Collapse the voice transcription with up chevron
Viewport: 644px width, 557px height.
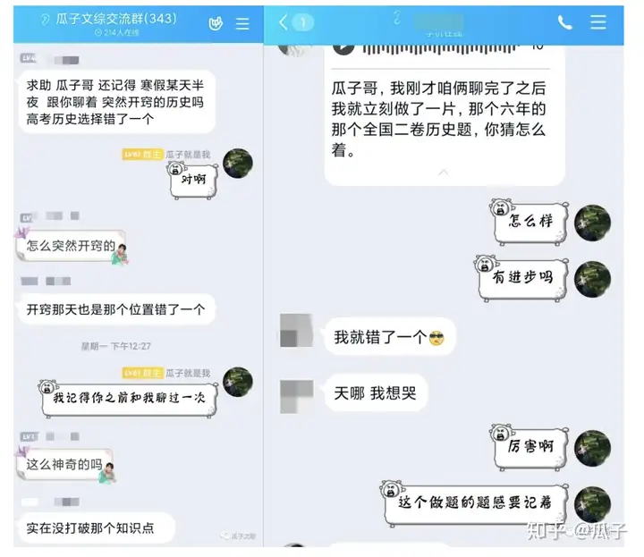pyautogui.click(x=443, y=173)
